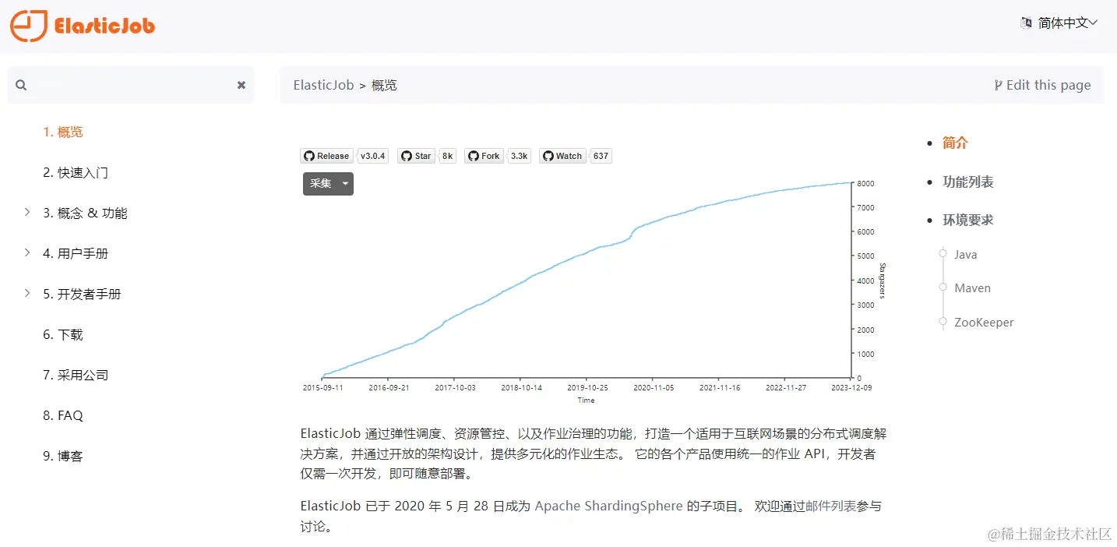Open 8. FAQ in the sidebar

tap(63, 415)
